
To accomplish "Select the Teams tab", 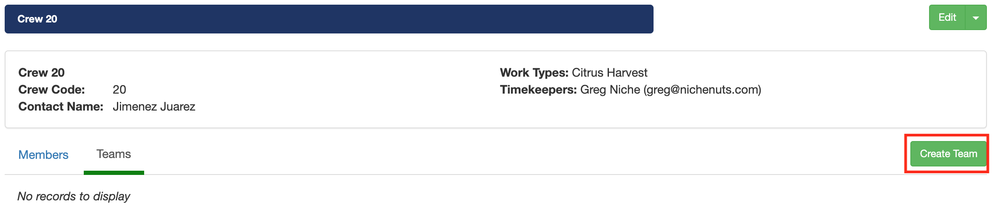I will [x=114, y=154].
